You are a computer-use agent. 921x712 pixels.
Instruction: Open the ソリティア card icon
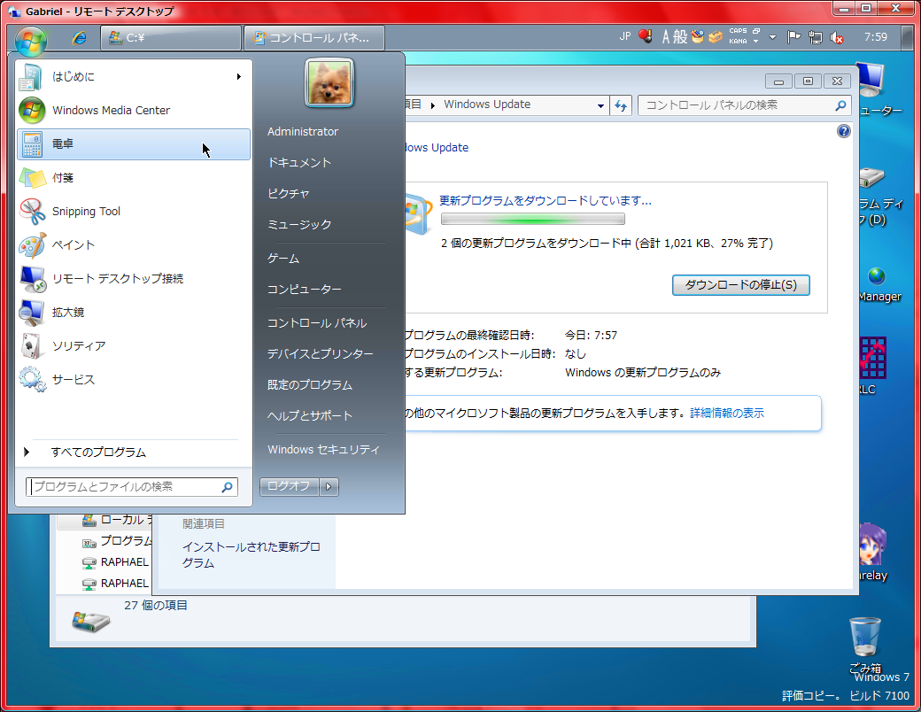click(32, 346)
